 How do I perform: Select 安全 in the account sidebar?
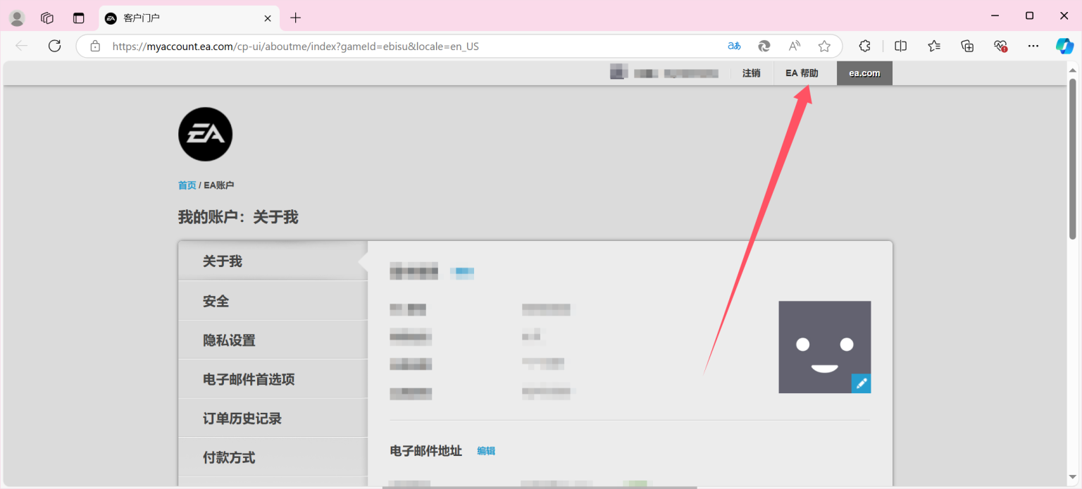tap(216, 300)
